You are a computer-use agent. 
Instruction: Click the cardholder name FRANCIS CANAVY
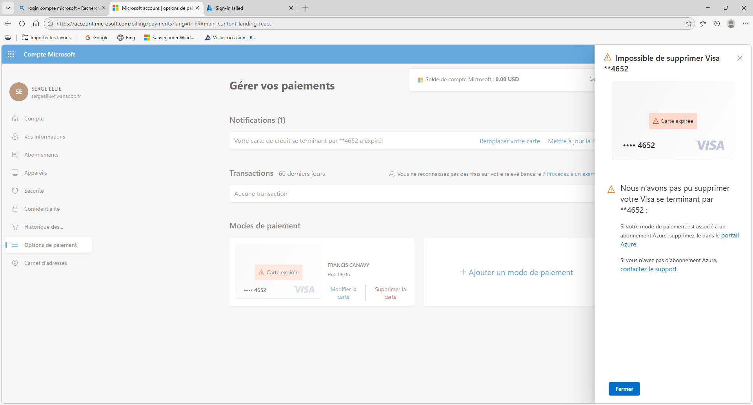pos(348,265)
